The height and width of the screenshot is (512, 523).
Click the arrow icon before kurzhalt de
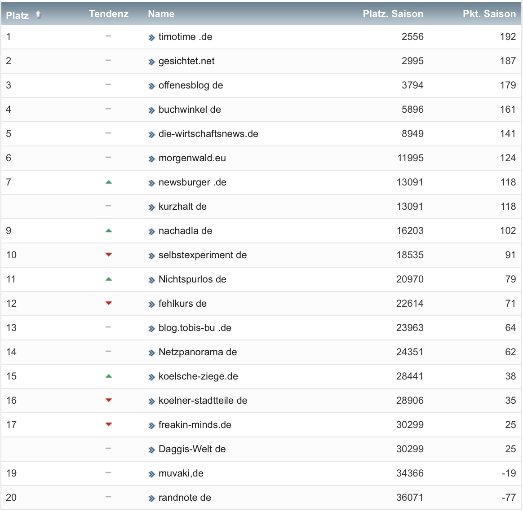click(152, 207)
